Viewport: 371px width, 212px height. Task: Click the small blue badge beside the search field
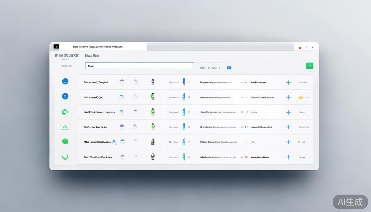pos(229,68)
